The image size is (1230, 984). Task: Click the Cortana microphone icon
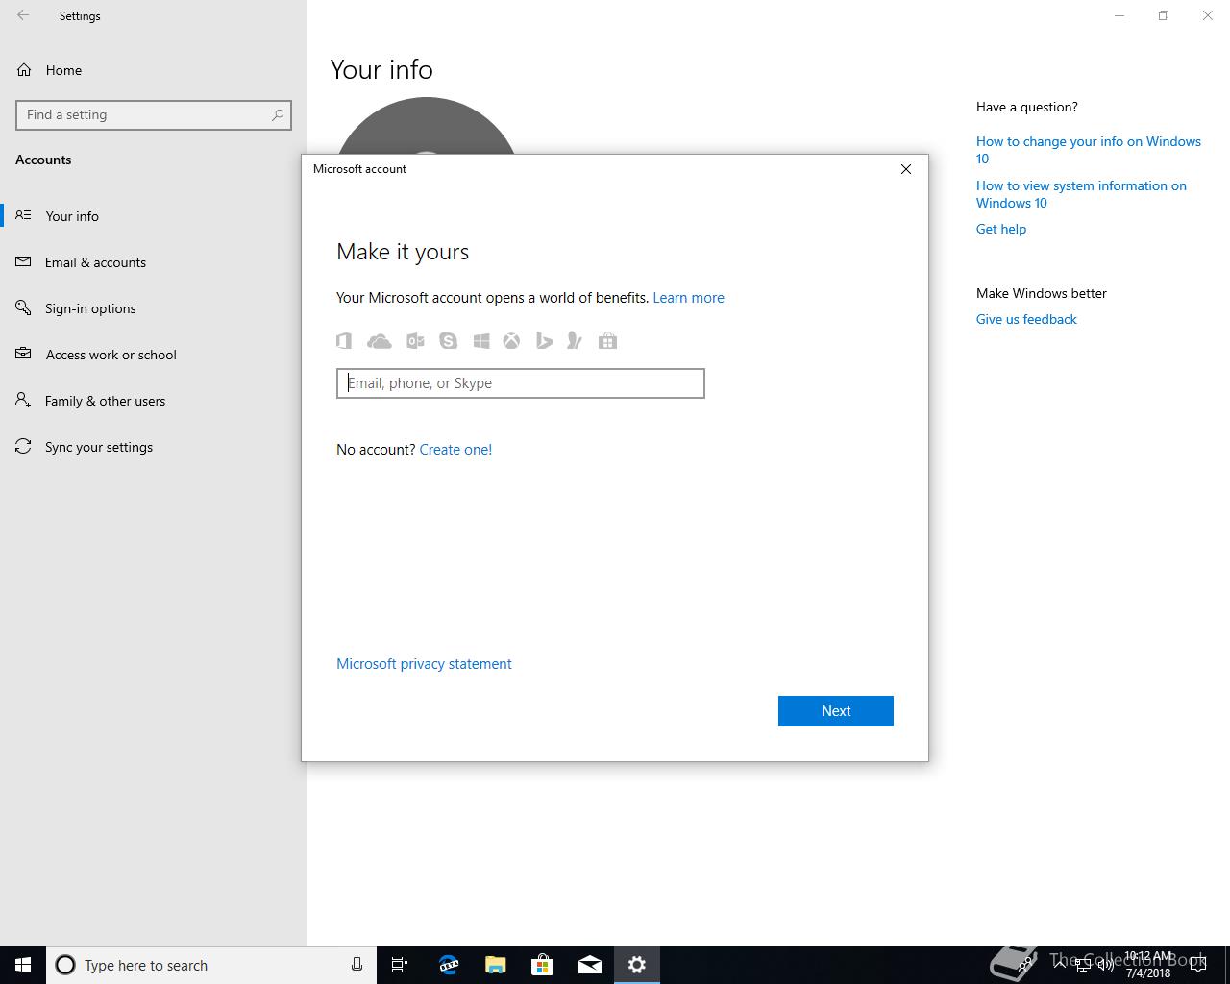[357, 965]
